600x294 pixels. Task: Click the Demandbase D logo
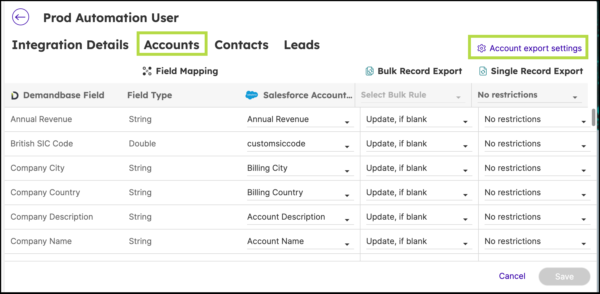[15, 95]
